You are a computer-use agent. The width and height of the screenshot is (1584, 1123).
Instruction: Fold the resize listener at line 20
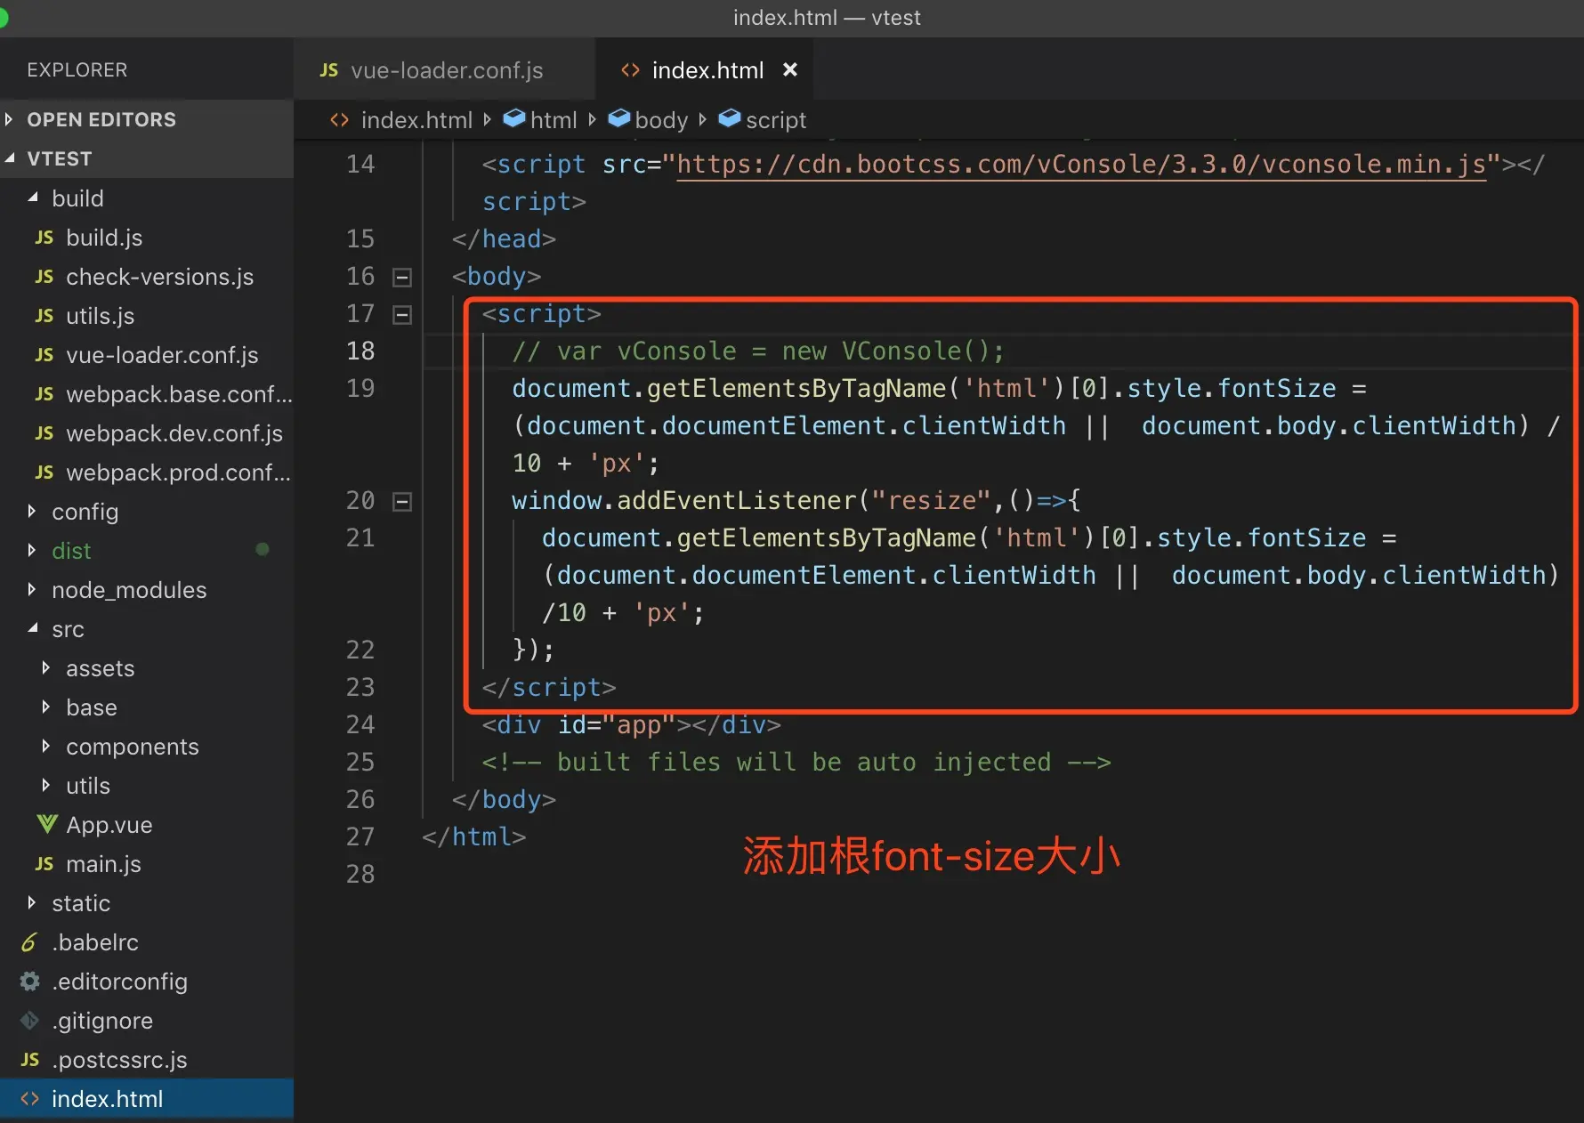402,502
